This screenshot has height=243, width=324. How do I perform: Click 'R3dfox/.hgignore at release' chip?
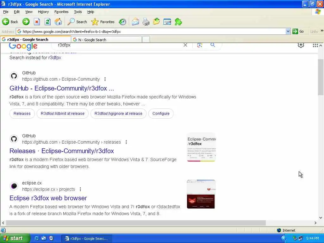(118, 114)
